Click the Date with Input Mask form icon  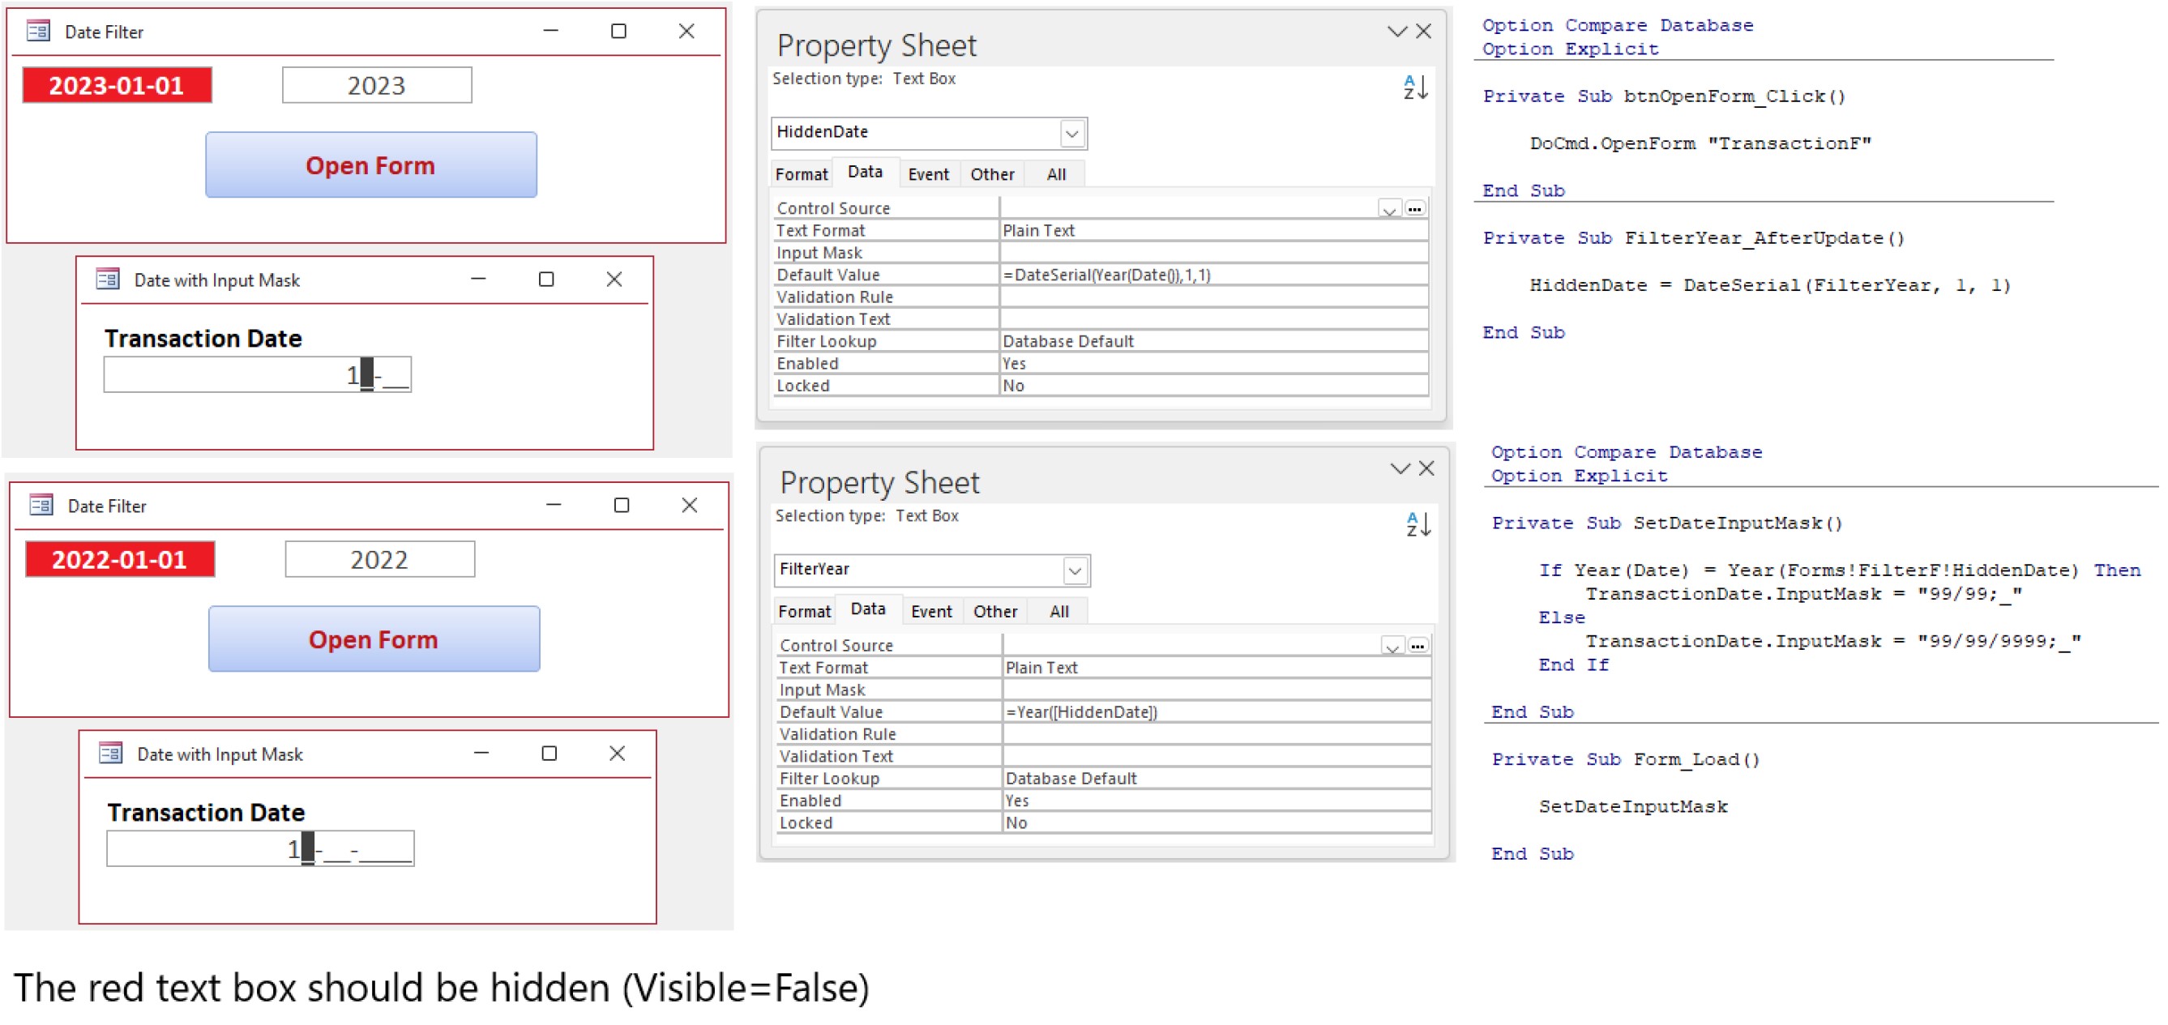(108, 280)
